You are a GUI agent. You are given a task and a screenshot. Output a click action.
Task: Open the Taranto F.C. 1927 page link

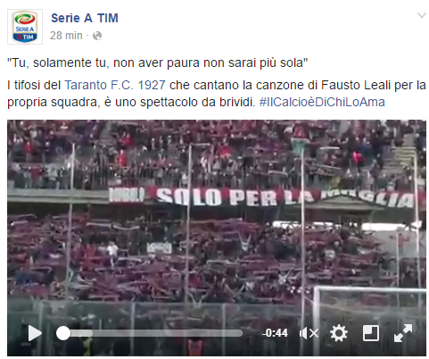pyautogui.click(x=115, y=85)
